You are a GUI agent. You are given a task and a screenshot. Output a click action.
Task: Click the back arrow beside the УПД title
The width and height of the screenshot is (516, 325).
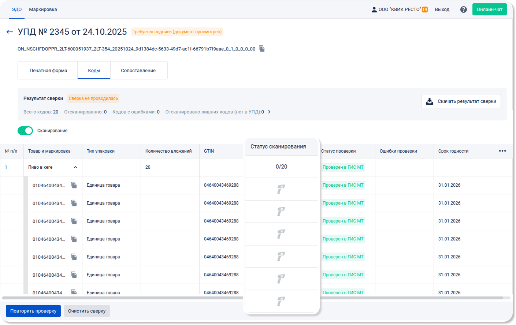tap(10, 32)
